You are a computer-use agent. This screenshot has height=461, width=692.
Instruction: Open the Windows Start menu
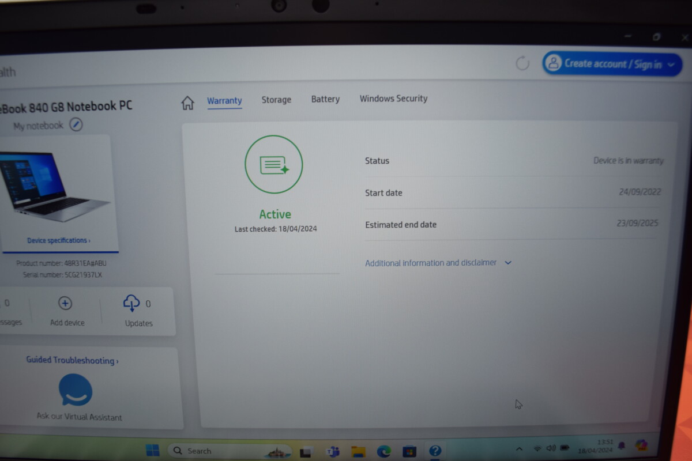point(153,451)
